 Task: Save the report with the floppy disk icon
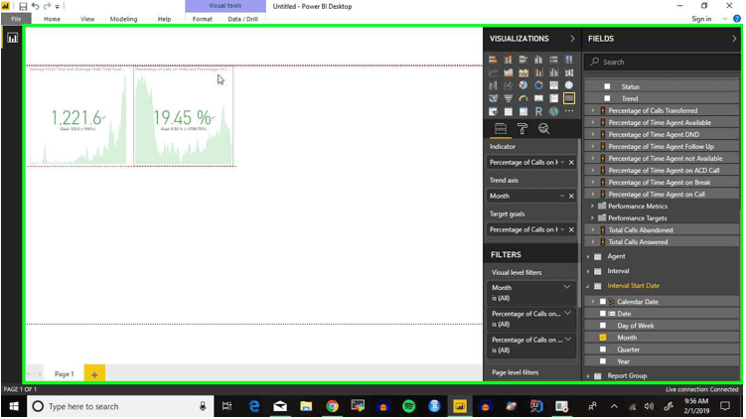coord(23,6)
